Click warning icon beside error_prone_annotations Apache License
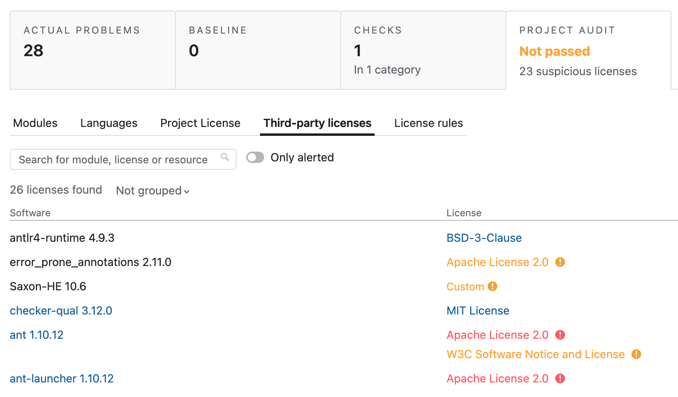Screen dimensions: 678x397 (x=560, y=262)
